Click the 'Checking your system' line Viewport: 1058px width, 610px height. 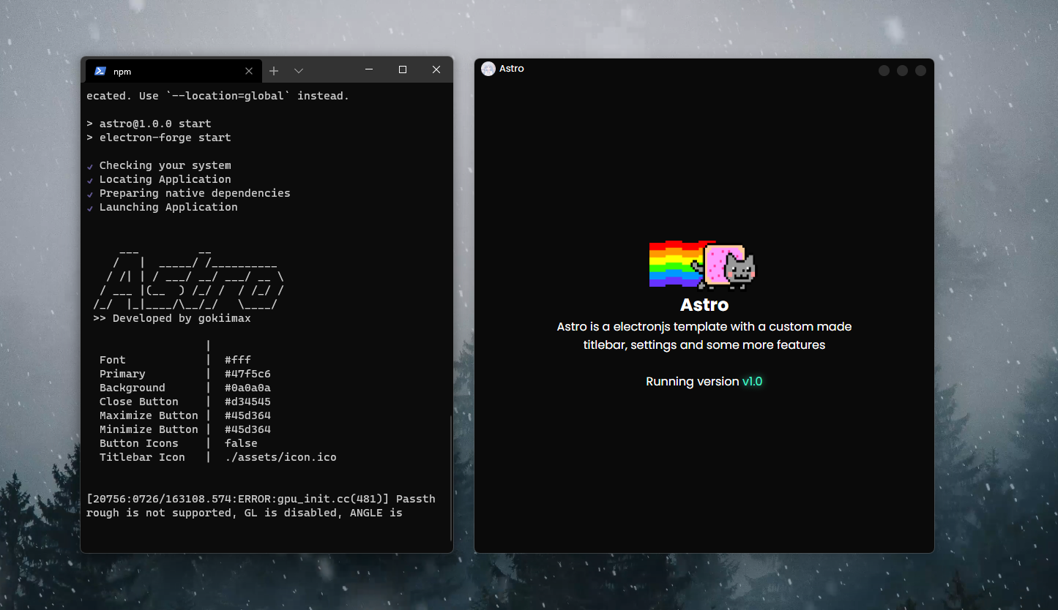(165, 165)
